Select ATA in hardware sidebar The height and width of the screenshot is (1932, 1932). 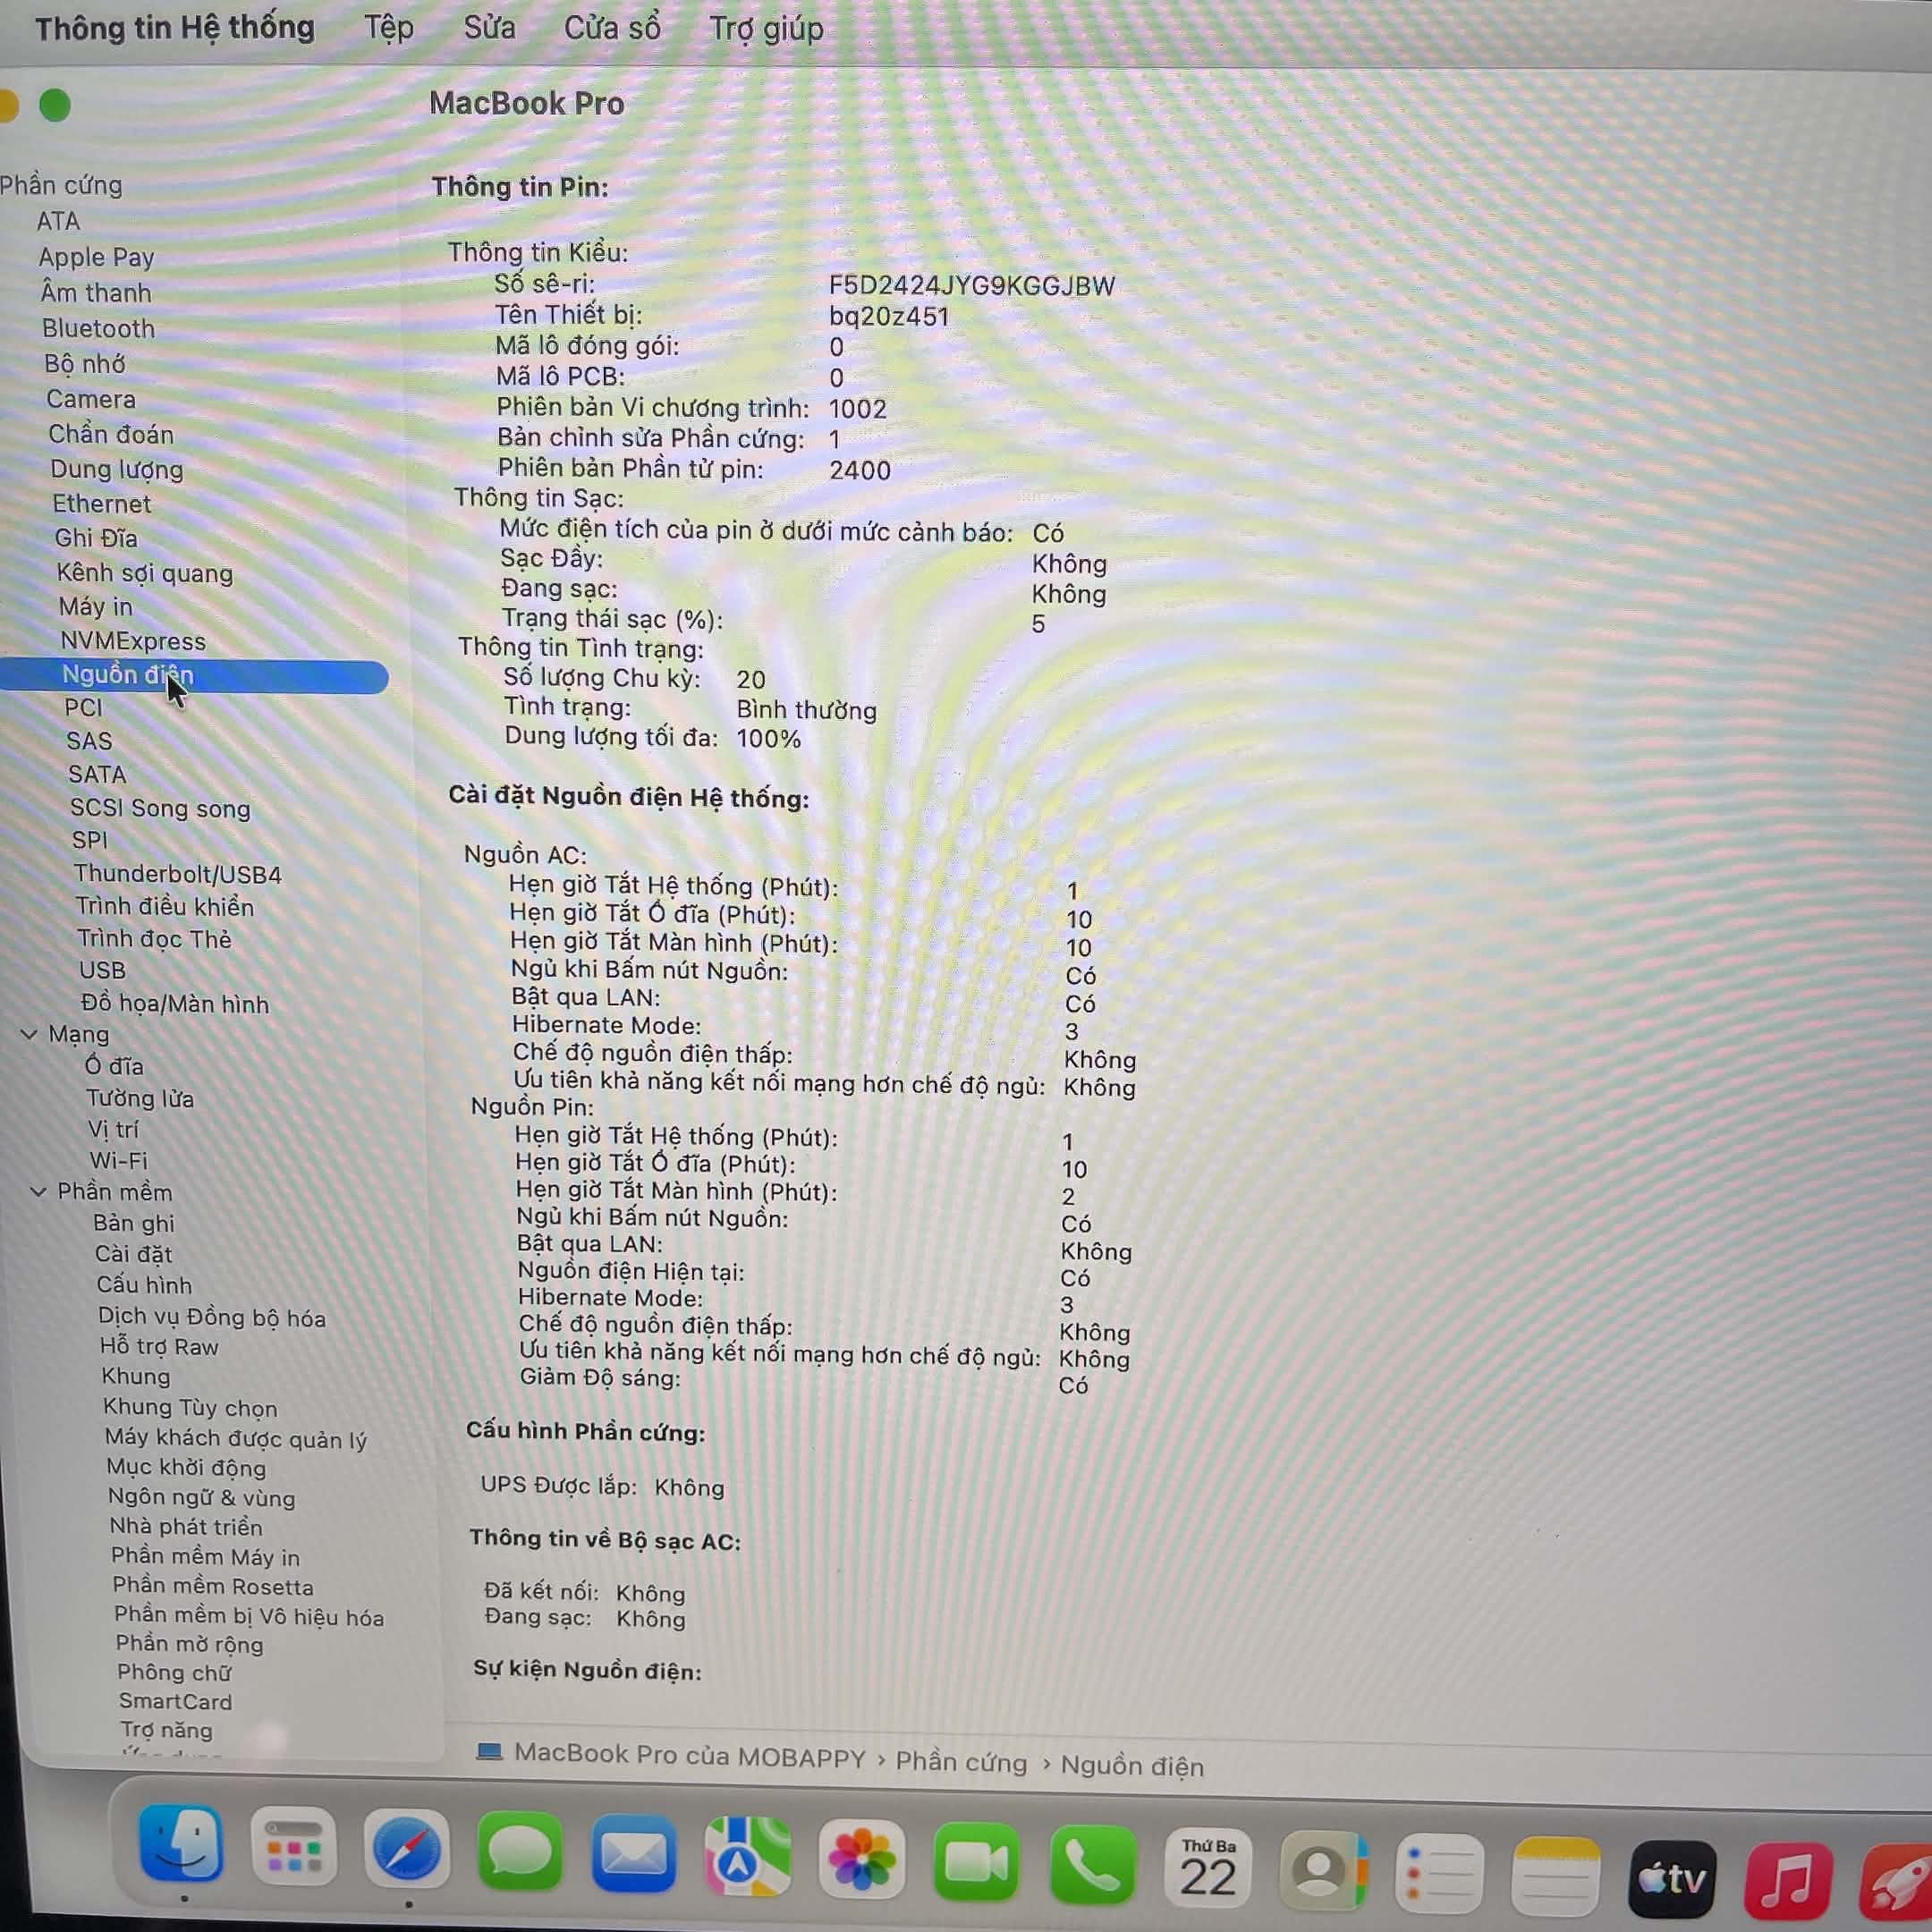(x=58, y=221)
